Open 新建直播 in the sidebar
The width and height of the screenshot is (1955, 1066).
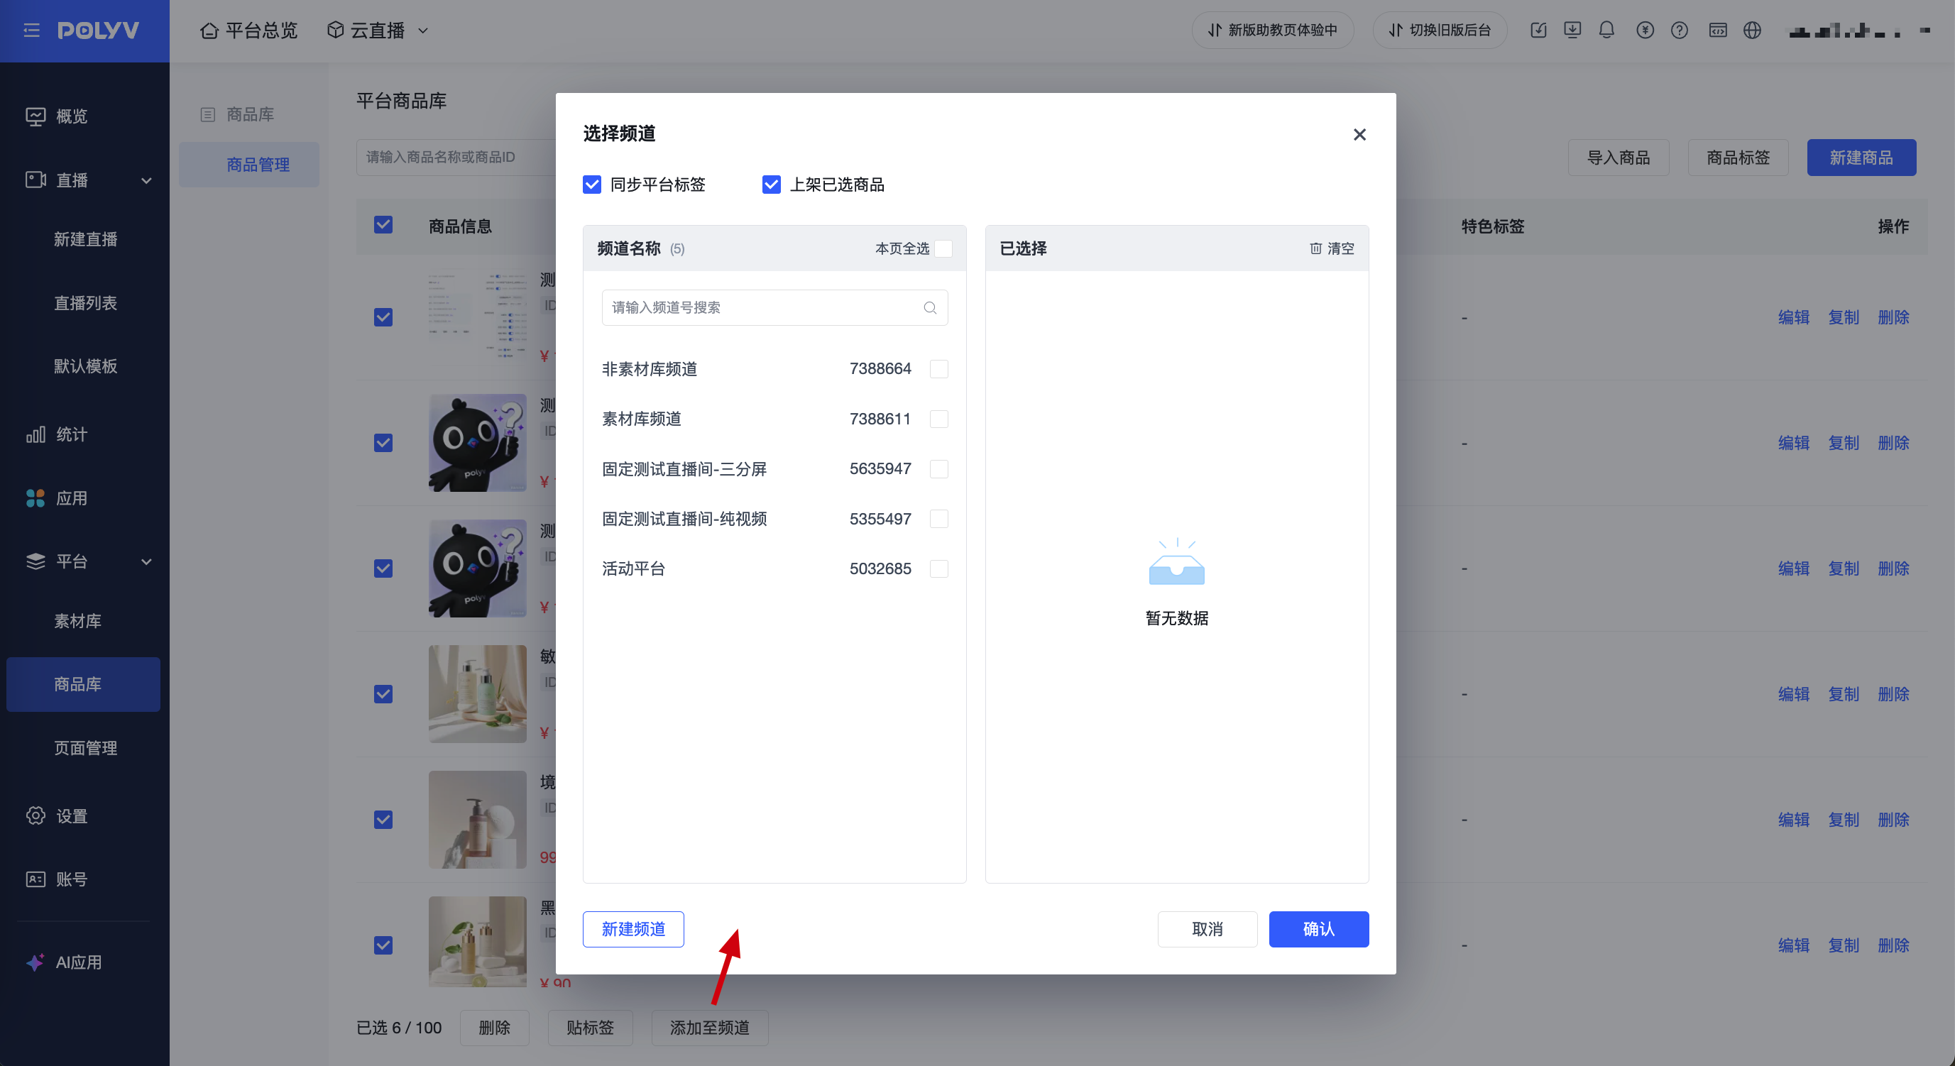click(x=86, y=239)
